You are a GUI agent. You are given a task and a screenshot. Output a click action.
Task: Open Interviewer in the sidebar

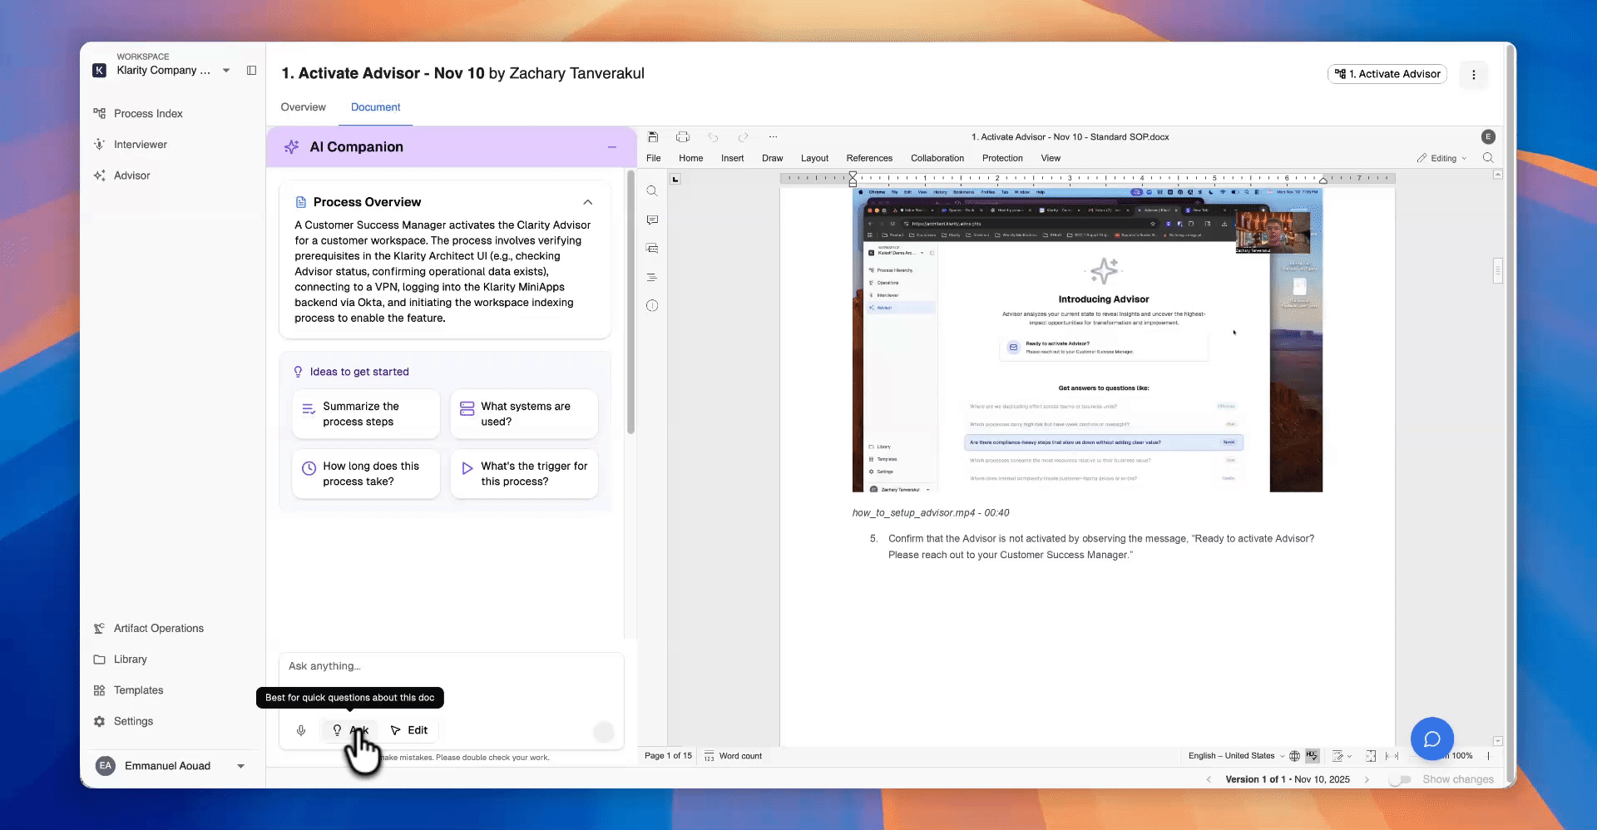point(131,145)
